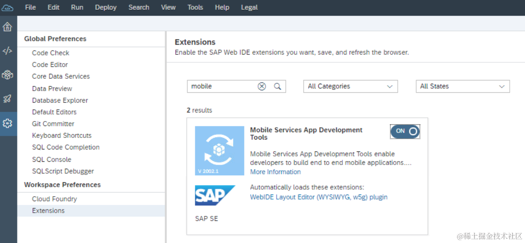Click into the extensions search field

click(x=221, y=86)
